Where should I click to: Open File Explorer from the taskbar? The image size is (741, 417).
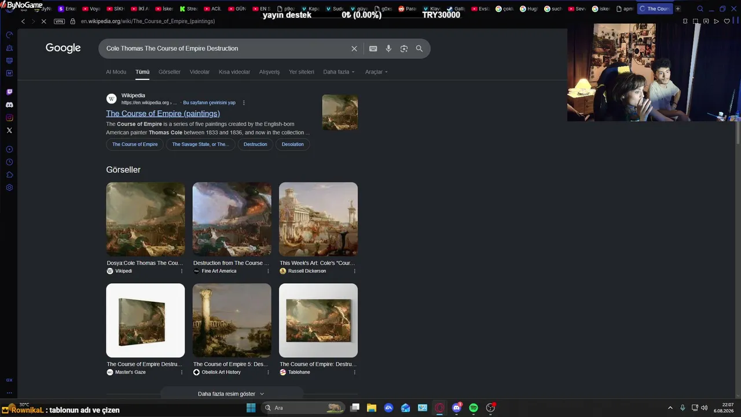371,408
